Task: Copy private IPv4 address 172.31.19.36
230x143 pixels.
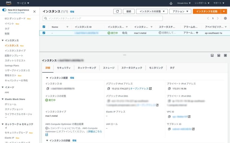Action: point(169,89)
